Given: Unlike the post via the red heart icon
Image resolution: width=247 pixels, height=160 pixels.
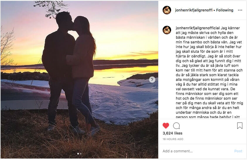Looking at the screenshot, I should 166,126.
